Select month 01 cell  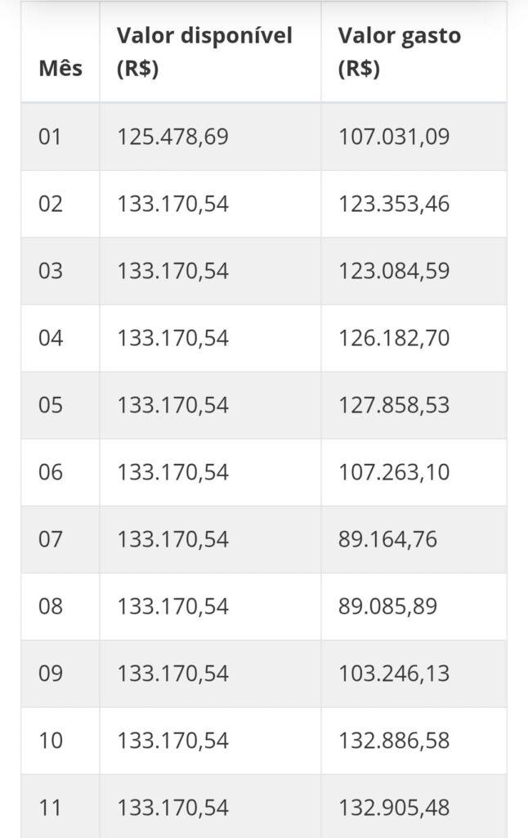(50, 136)
